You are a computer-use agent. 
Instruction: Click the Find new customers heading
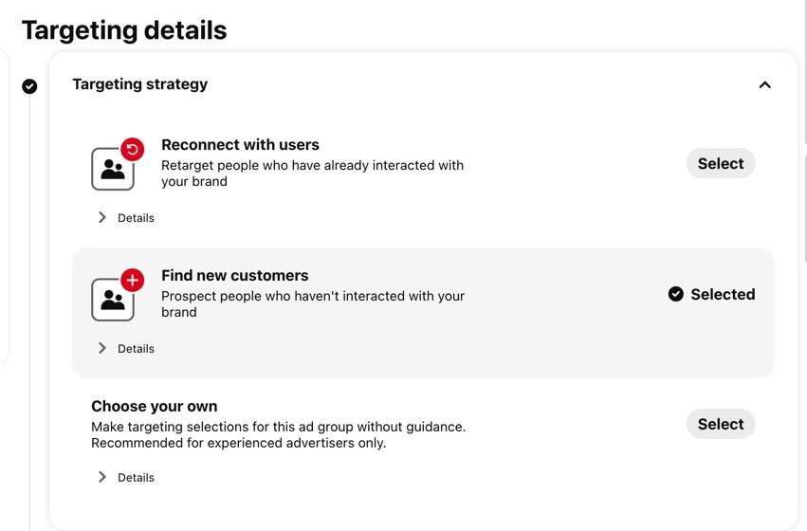[234, 275]
